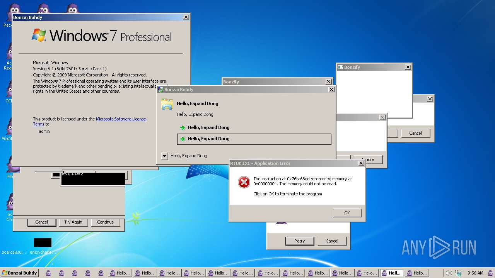The width and height of the screenshot is (495, 278).
Task: Close the RTBK.EXE Application Error dialog
Action: coord(361,163)
